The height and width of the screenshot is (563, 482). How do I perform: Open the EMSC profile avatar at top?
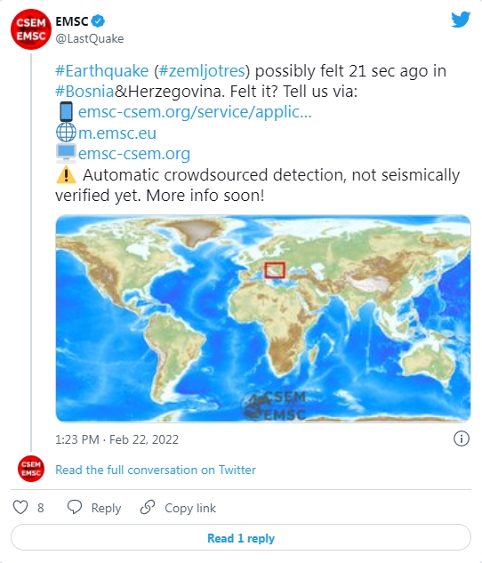pyautogui.click(x=31, y=29)
